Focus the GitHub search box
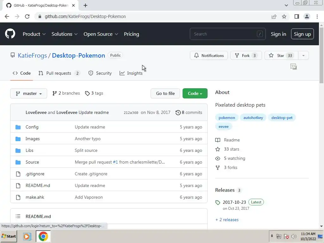 click(x=227, y=34)
